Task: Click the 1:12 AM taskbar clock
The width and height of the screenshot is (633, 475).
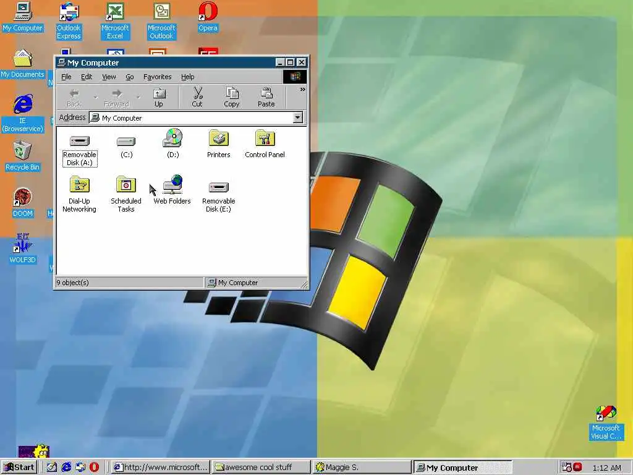Action: (606, 468)
